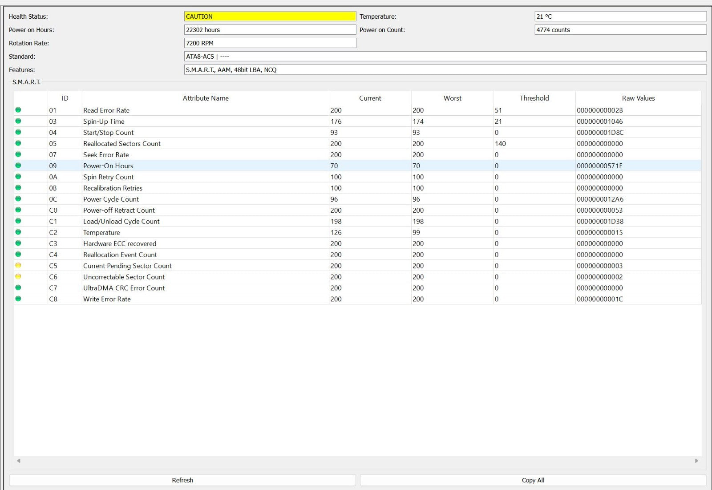Click raw value 00000000002B
This screenshot has width=712, height=490.
point(600,110)
